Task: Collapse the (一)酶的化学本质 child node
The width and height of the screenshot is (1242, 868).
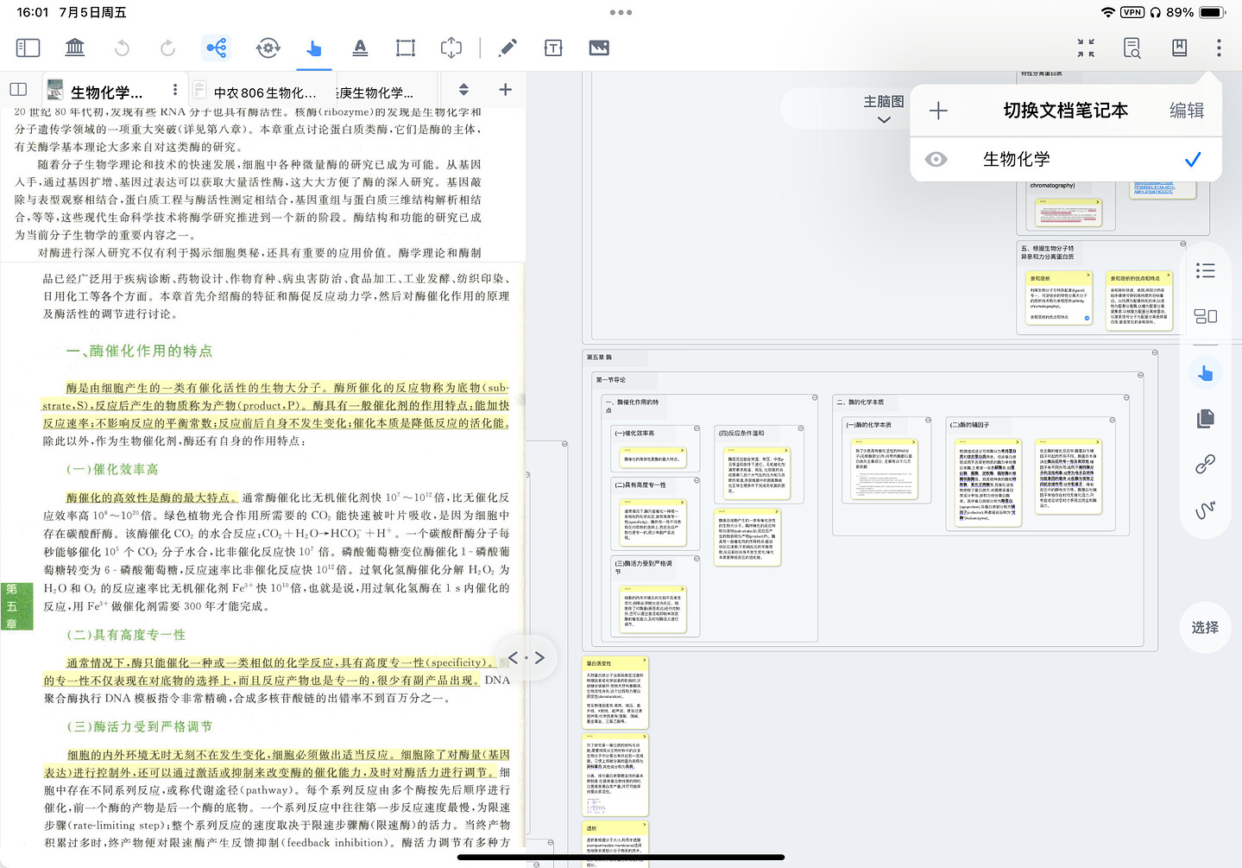Action: click(x=929, y=421)
